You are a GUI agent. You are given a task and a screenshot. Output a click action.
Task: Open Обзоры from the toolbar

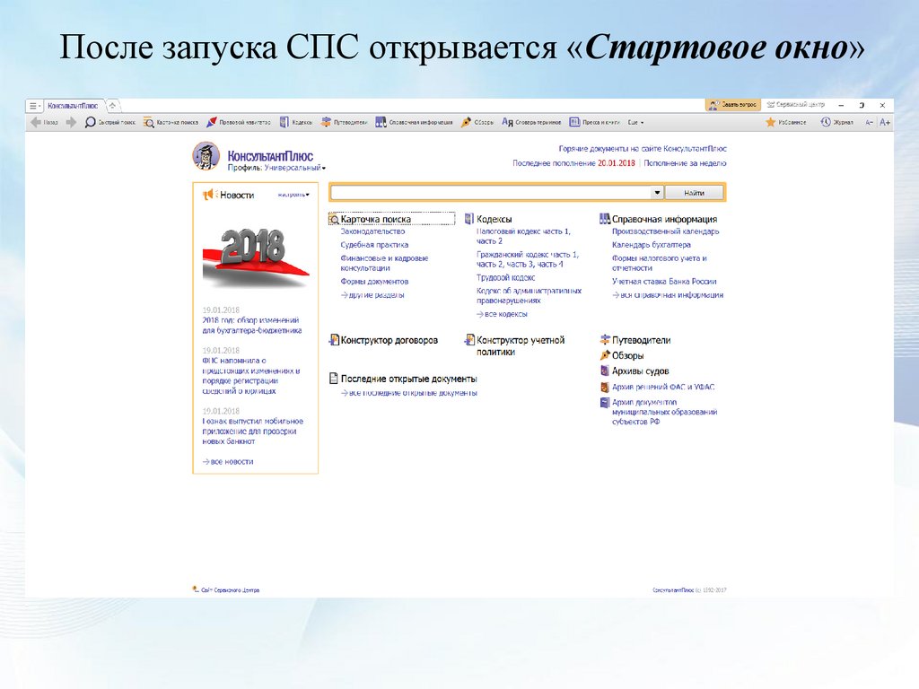click(x=477, y=122)
